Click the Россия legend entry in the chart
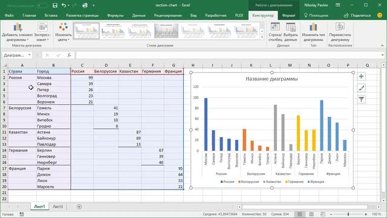Screen dimensions: 387x218 tap(227, 182)
